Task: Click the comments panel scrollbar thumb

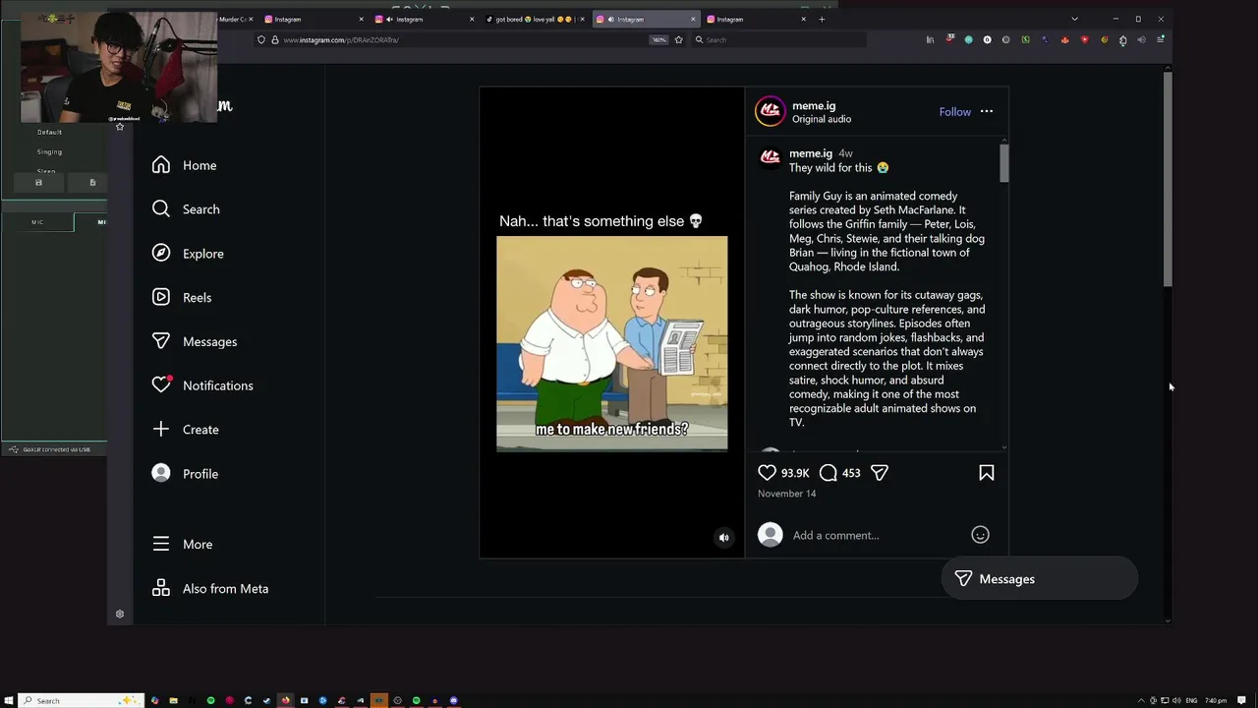Action: (1003, 162)
